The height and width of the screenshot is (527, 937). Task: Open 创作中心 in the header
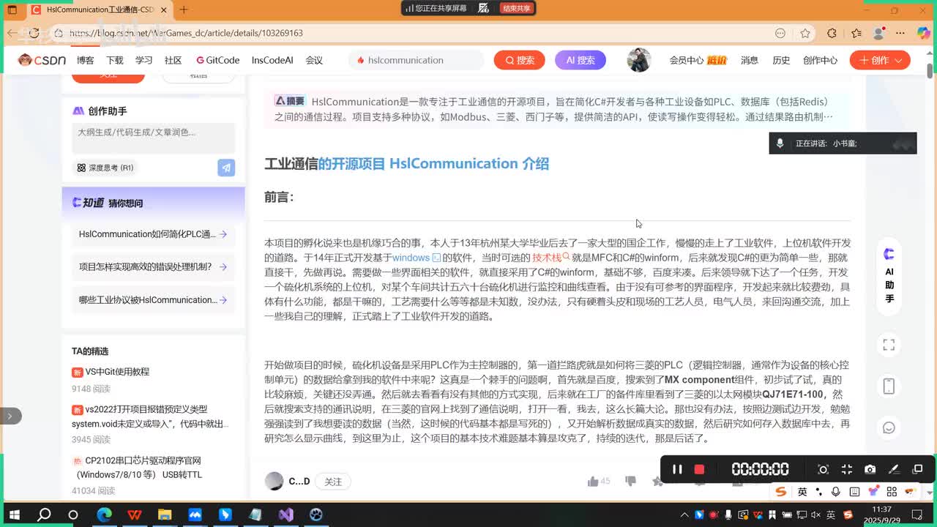click(820, 60)
